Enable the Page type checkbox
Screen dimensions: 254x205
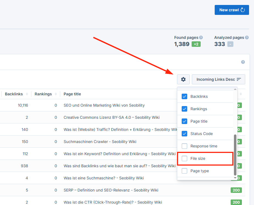pos(184,171)
